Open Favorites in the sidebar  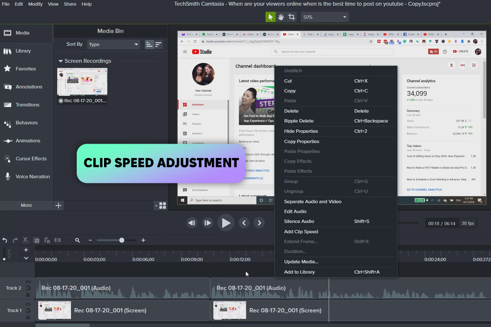[x=26, y=69]
